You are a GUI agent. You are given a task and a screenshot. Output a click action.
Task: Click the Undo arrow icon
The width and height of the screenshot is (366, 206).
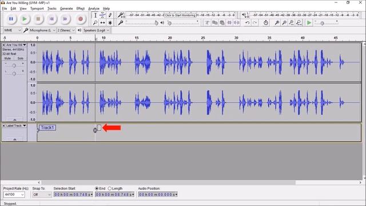248,23
